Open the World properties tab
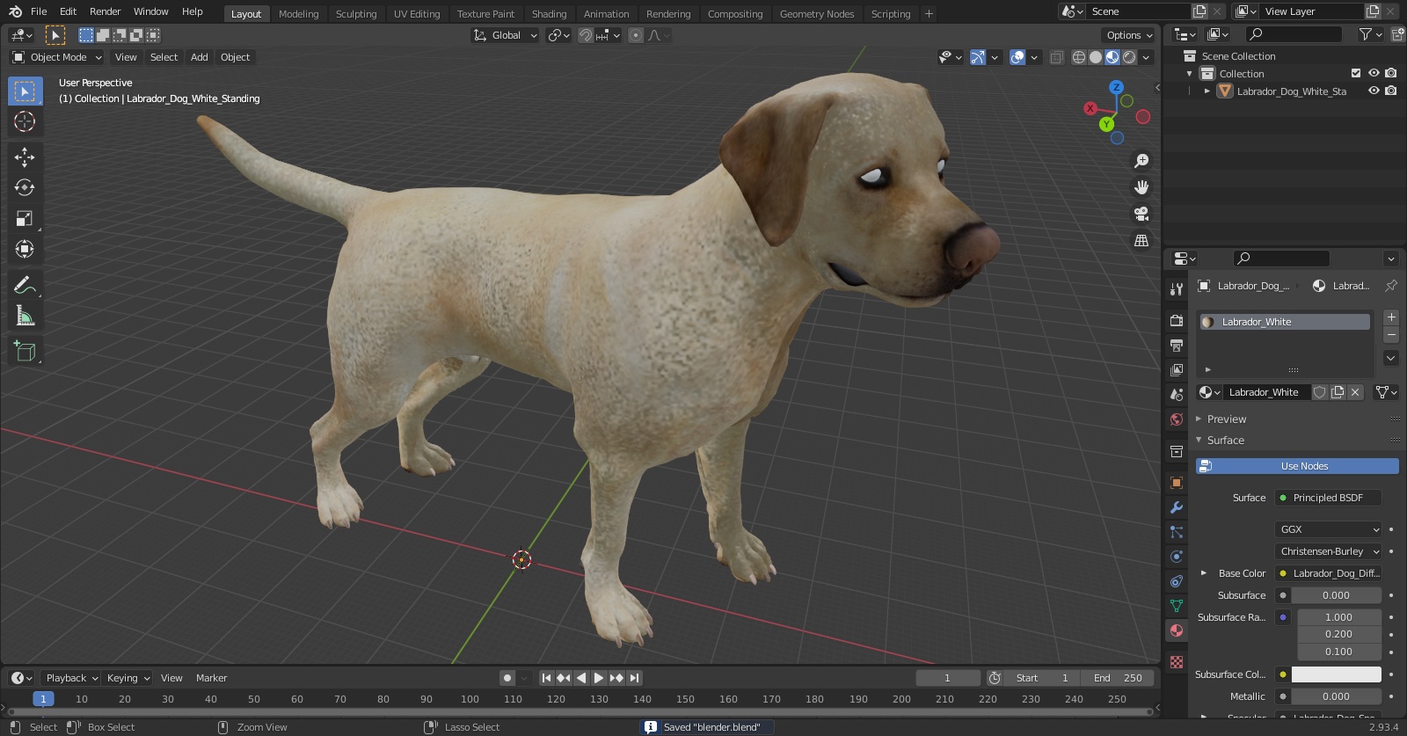1407x736 pixels. click(1177, 419)
